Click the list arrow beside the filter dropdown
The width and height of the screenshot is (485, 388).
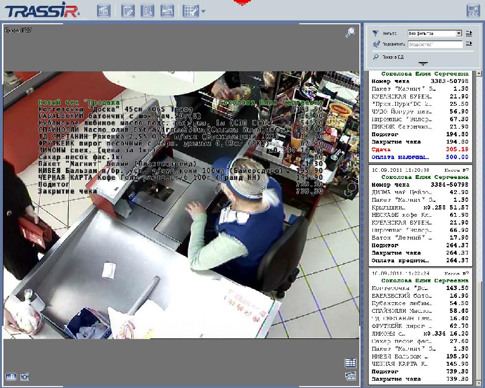(469, 33)
